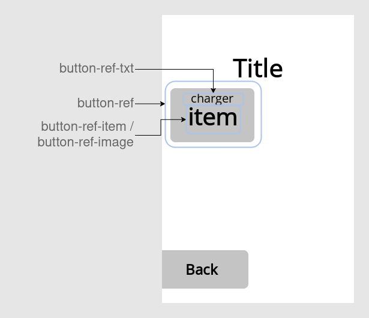Click the "button-ref-txt" annotation label
The image size is (369, 318).
pos(96,68)
